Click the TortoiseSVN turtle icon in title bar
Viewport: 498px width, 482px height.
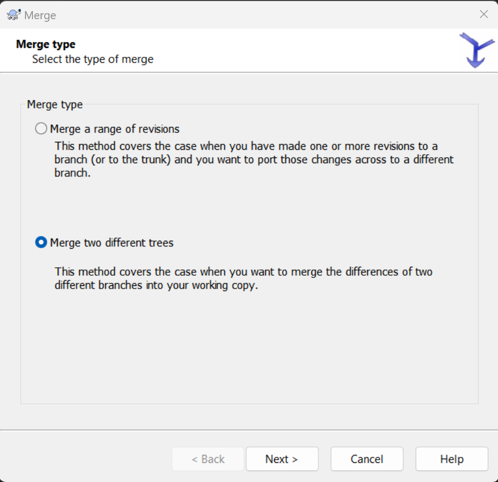pos(14,15)
